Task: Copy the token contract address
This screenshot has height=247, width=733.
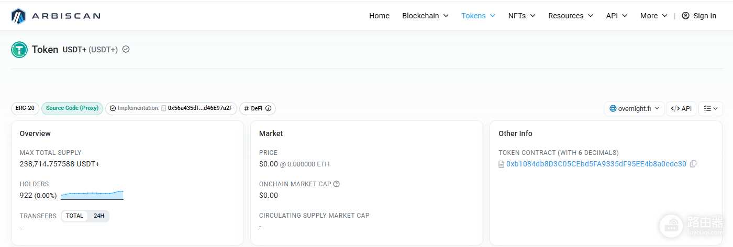Action: click(693, 164)
